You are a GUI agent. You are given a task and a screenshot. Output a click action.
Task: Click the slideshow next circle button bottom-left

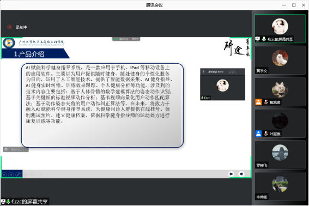click(11, 174)
